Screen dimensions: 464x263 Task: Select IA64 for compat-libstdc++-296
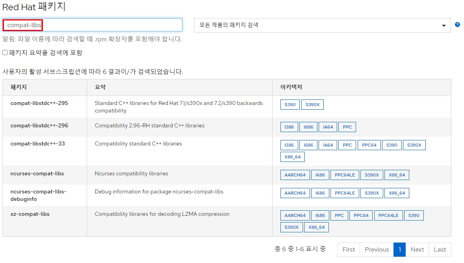pos(328,127)
